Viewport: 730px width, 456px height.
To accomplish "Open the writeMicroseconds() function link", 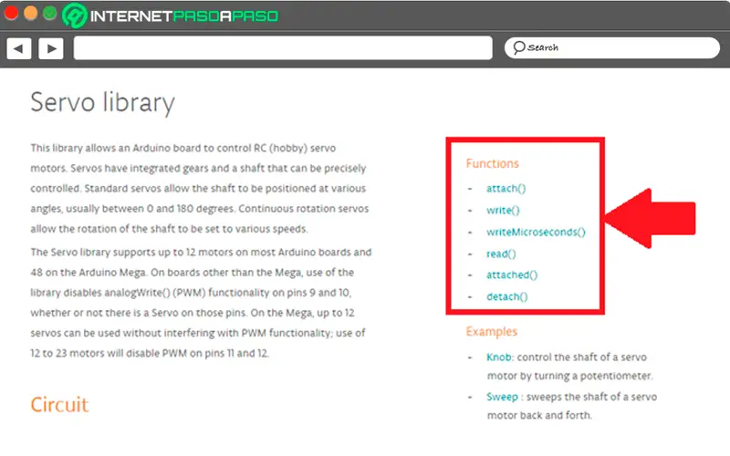I will [x=536, y=232].
